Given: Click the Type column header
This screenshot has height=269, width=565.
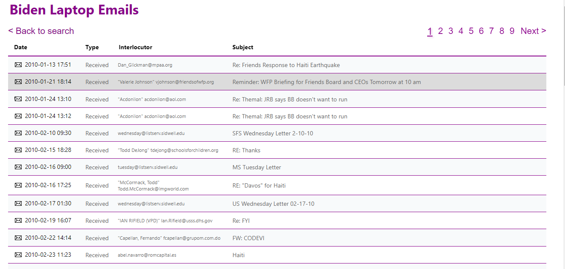Looking at the screenshot, I should coord(92,47).
